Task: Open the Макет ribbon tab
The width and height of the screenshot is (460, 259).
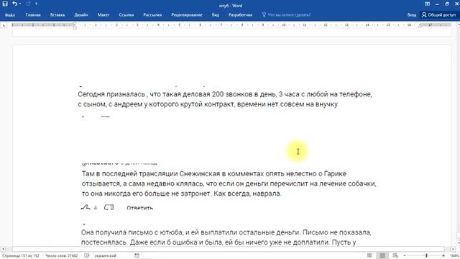Action: (x=103, y=14)
